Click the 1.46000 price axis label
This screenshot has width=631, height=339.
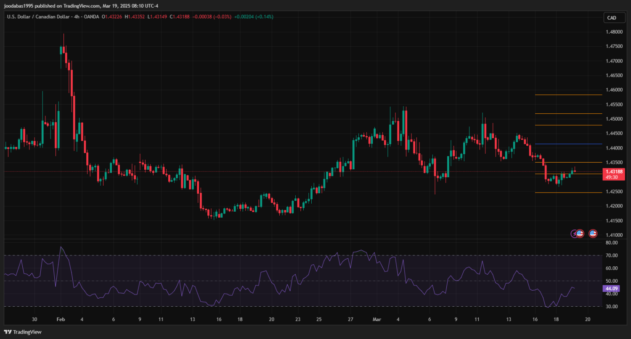(x=615, y=90)
